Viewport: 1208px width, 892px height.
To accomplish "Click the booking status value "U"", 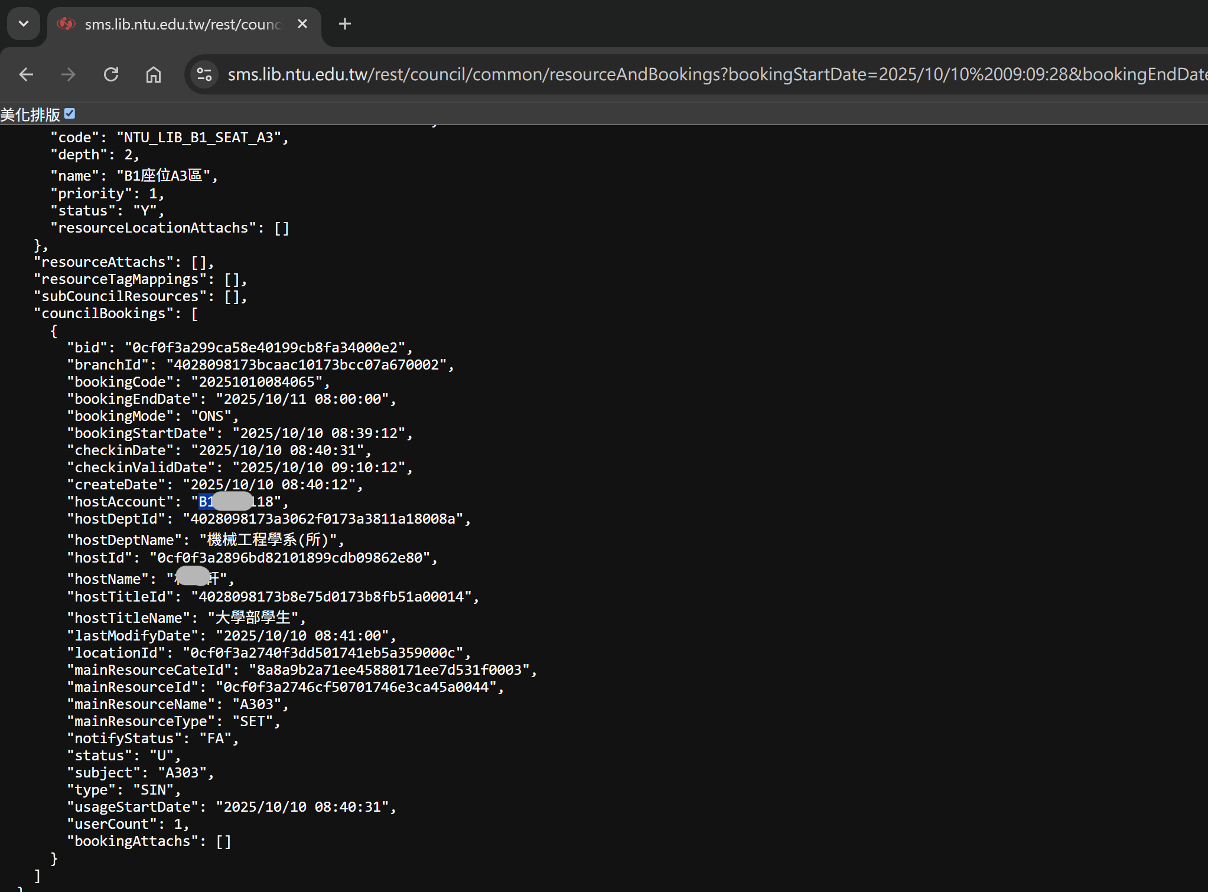I will [x=161, y=756].
